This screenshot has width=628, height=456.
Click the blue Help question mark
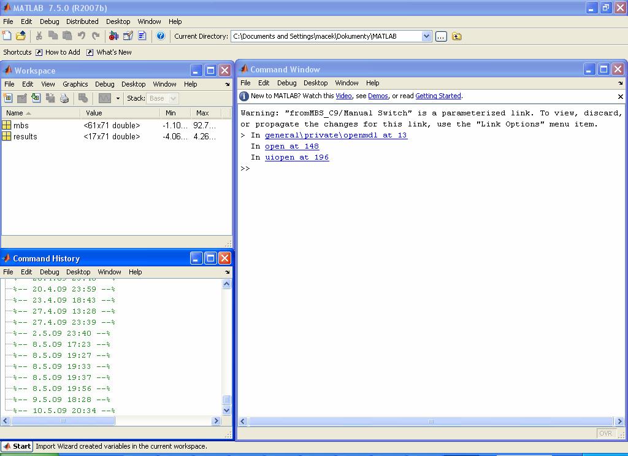coord(161,36)
